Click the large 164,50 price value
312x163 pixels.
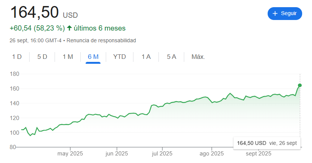pos(34,12)
